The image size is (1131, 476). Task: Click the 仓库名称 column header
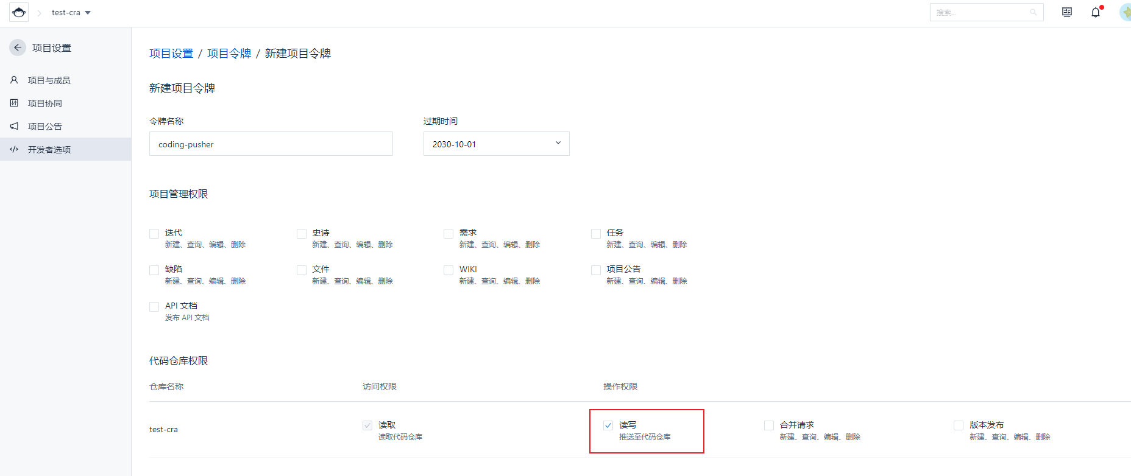tap(166, 387)
